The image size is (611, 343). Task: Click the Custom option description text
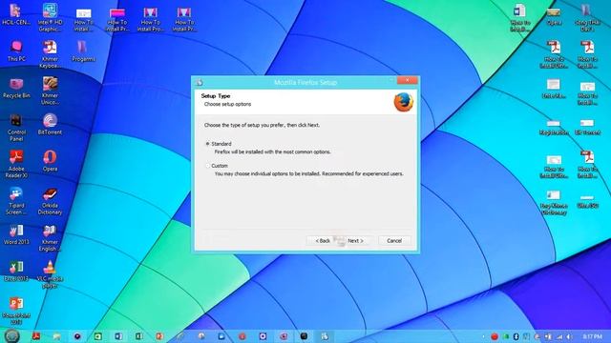pos(309,173)
